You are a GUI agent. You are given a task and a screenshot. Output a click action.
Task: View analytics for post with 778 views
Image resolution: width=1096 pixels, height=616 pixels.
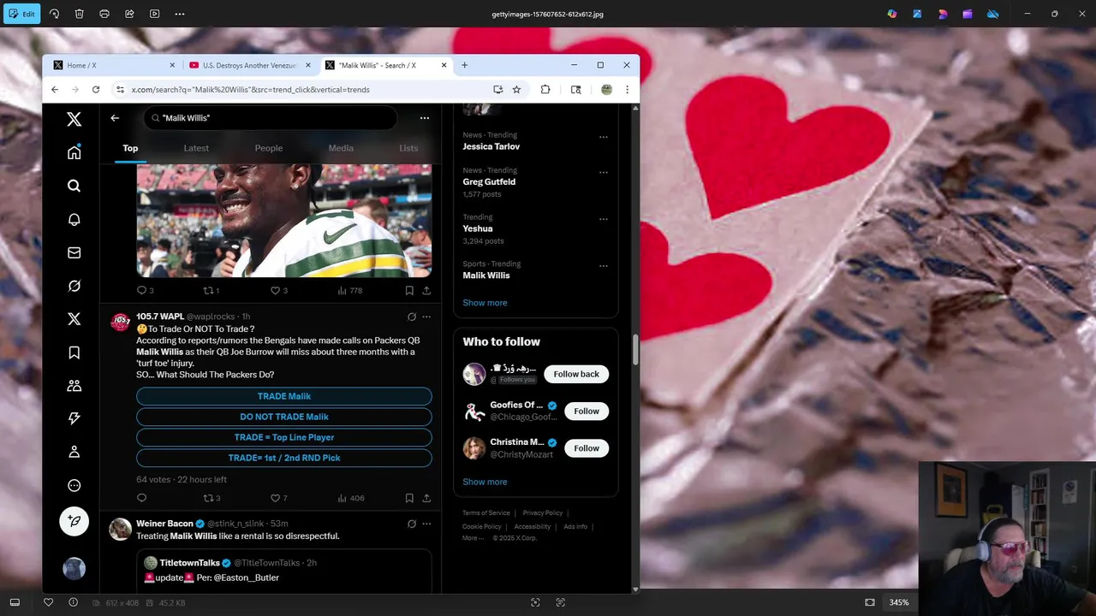coord(349,291)
